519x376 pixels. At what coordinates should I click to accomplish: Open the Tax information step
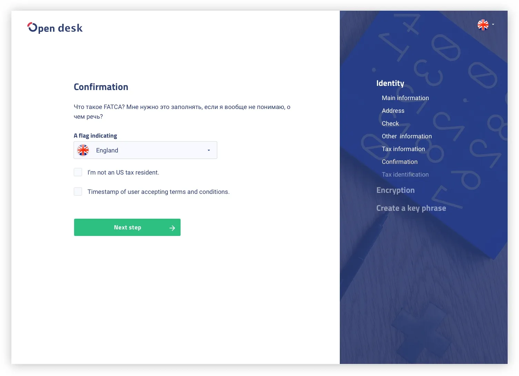point(403,149)
